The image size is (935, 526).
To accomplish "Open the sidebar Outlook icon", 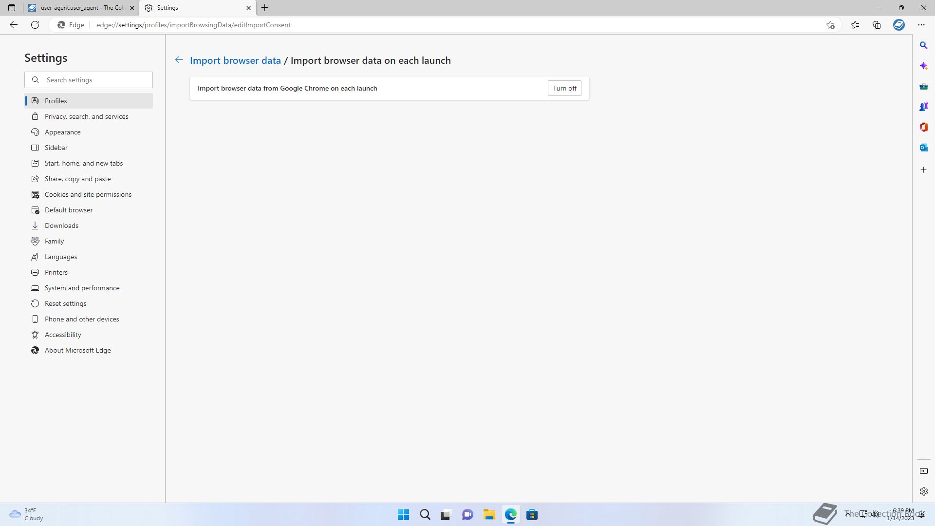I will click(x=924, y=148).
